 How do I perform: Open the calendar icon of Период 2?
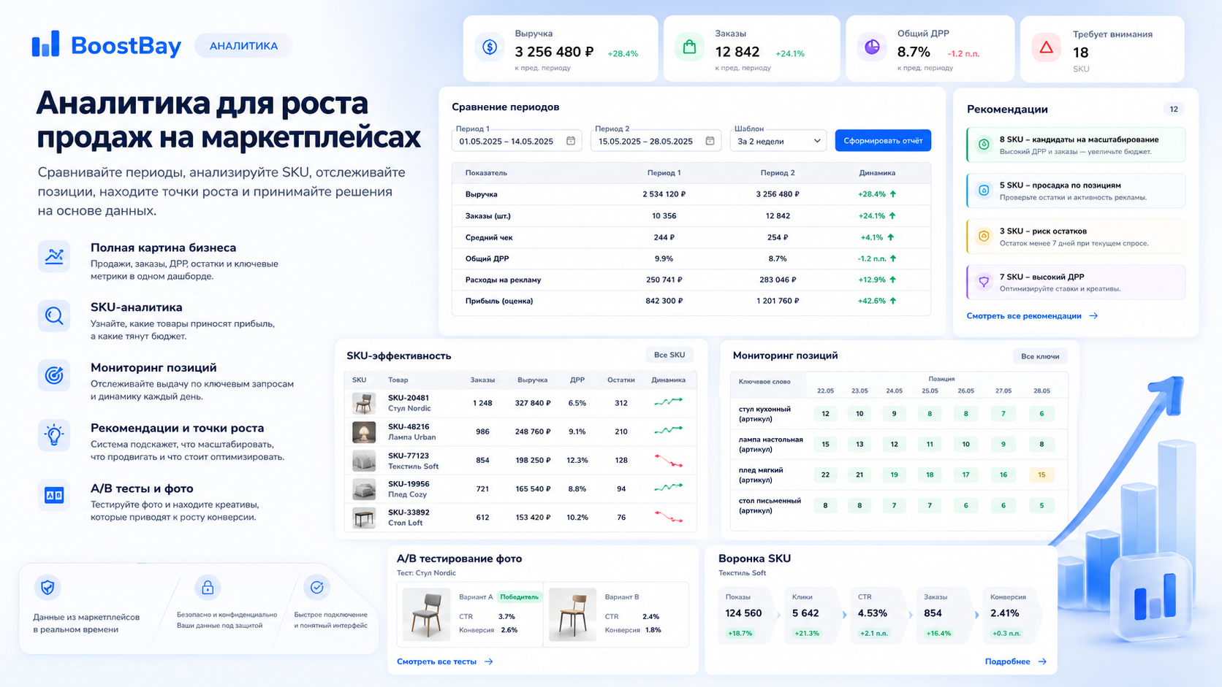pos(710,141)
